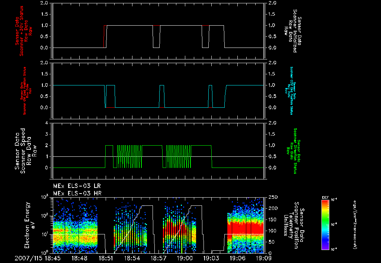Click the bottom tick label of the DEF color bar
The height and width of the screenshot is (263, 381).
pos(334,249)
